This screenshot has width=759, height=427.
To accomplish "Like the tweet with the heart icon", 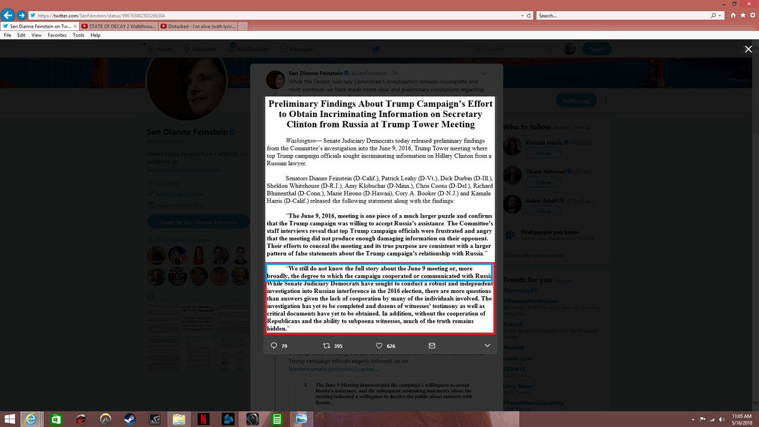I will click(x=379, y=346).
